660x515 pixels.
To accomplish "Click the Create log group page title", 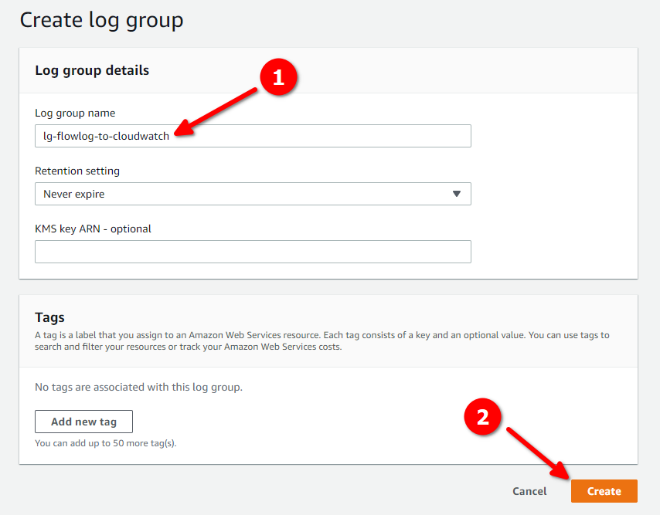I will click(101, 21).
